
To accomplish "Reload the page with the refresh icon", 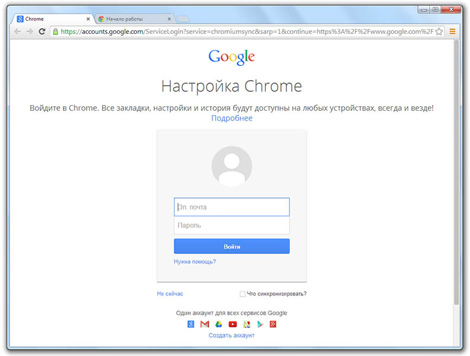I will pos(42,31).
